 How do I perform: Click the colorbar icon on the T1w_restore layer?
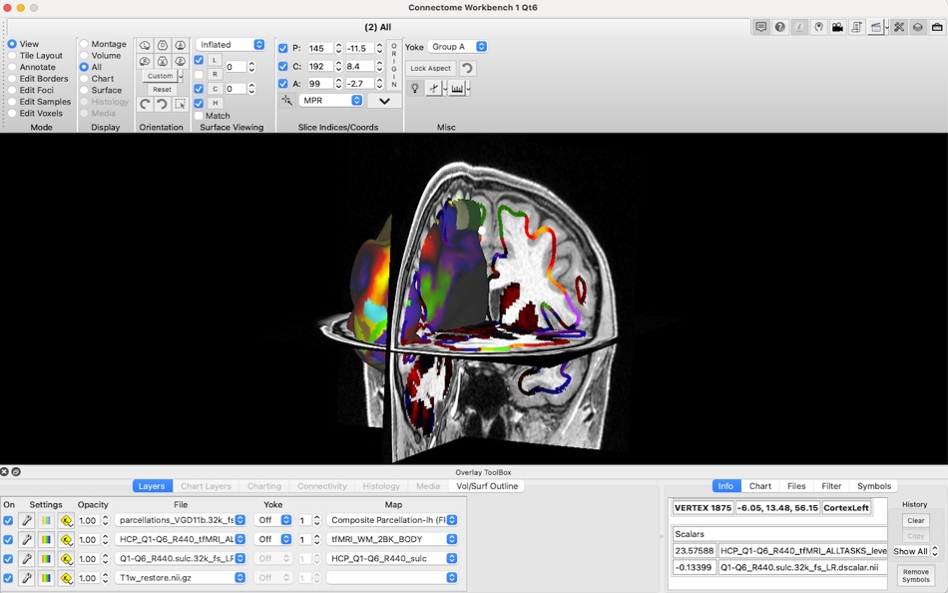click(x=46, y=578)
